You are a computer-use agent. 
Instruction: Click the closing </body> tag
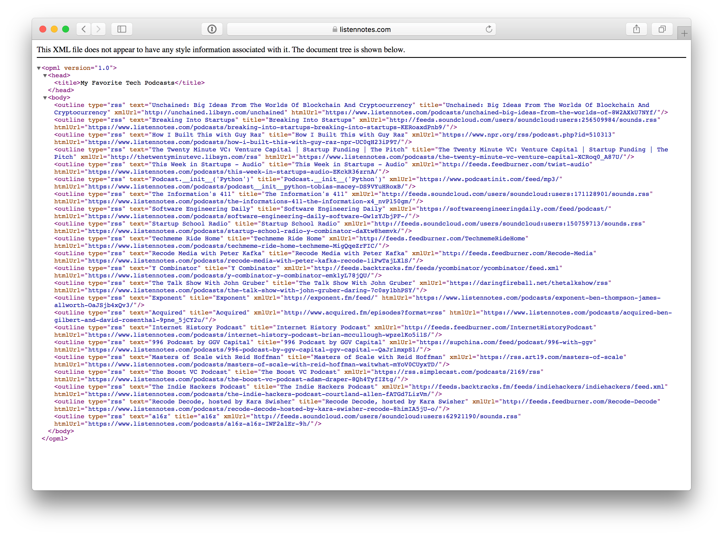[61, 431]
